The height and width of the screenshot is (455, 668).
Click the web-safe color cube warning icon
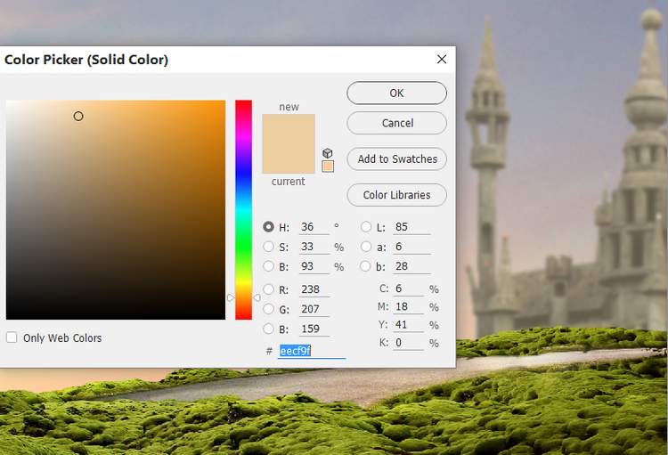[x=328, y=153]
